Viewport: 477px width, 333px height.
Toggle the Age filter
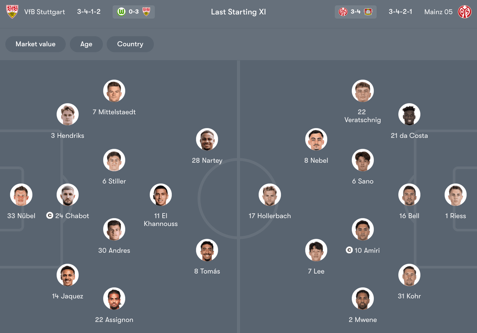(x=86, y=44)
